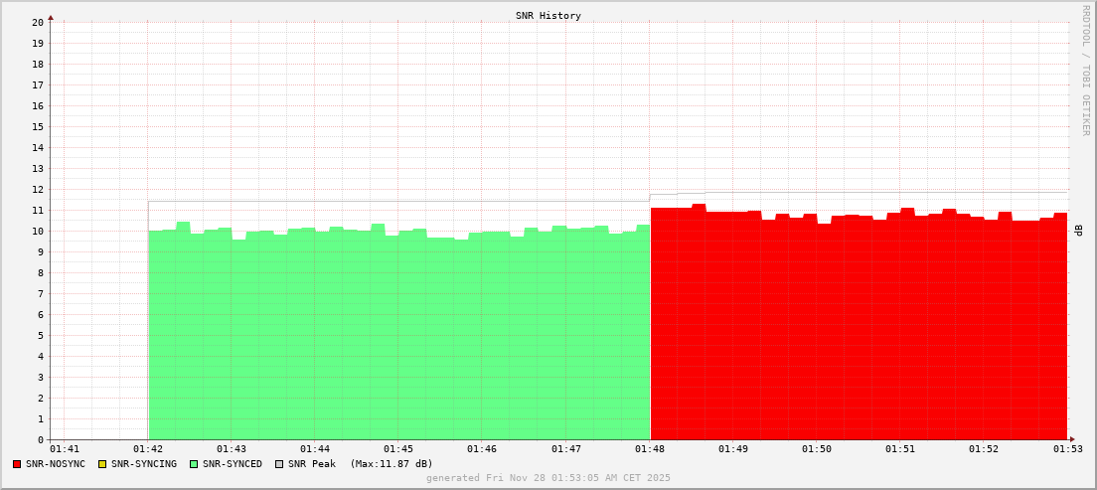The width and height of the screenshot is (1097, 490).
Task: Select the SNR-SYNCING legend label
Action: (x=144, y=464)
